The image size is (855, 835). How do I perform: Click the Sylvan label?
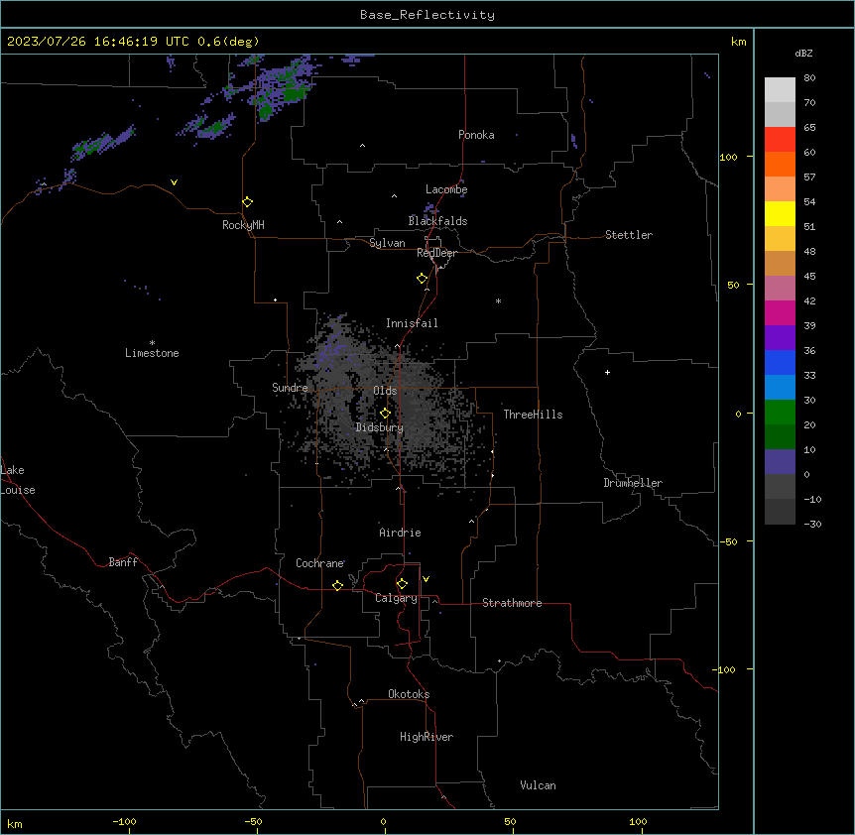pos(387,243)
